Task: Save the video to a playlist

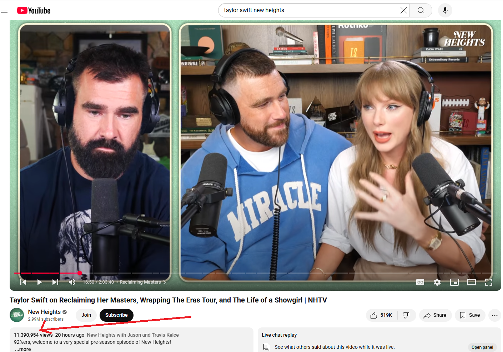Action: tap(470, 315)
